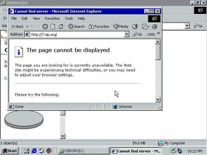
Task: Click the page scrollbar down arrow
Action: coord(158,100)
